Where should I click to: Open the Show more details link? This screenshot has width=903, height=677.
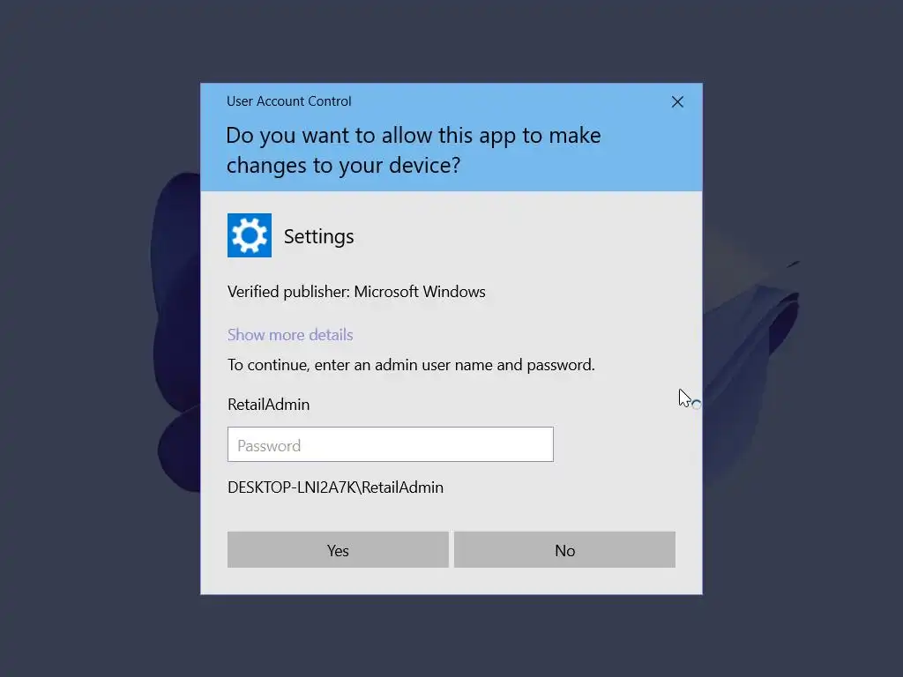[x=290, y=334]
